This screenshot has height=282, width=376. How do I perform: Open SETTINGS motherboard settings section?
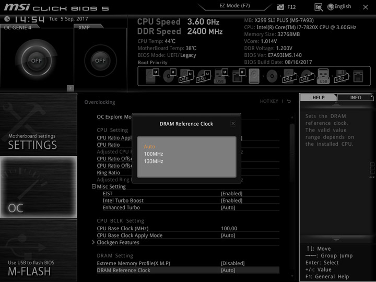point(39,124)
